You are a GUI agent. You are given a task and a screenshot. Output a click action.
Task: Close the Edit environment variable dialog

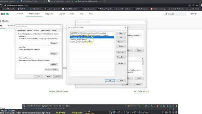(126, 28)
